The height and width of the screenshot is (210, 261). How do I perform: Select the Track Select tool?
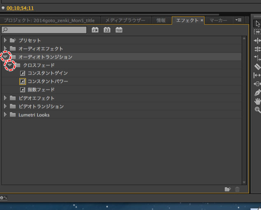(x=257, y=32)
